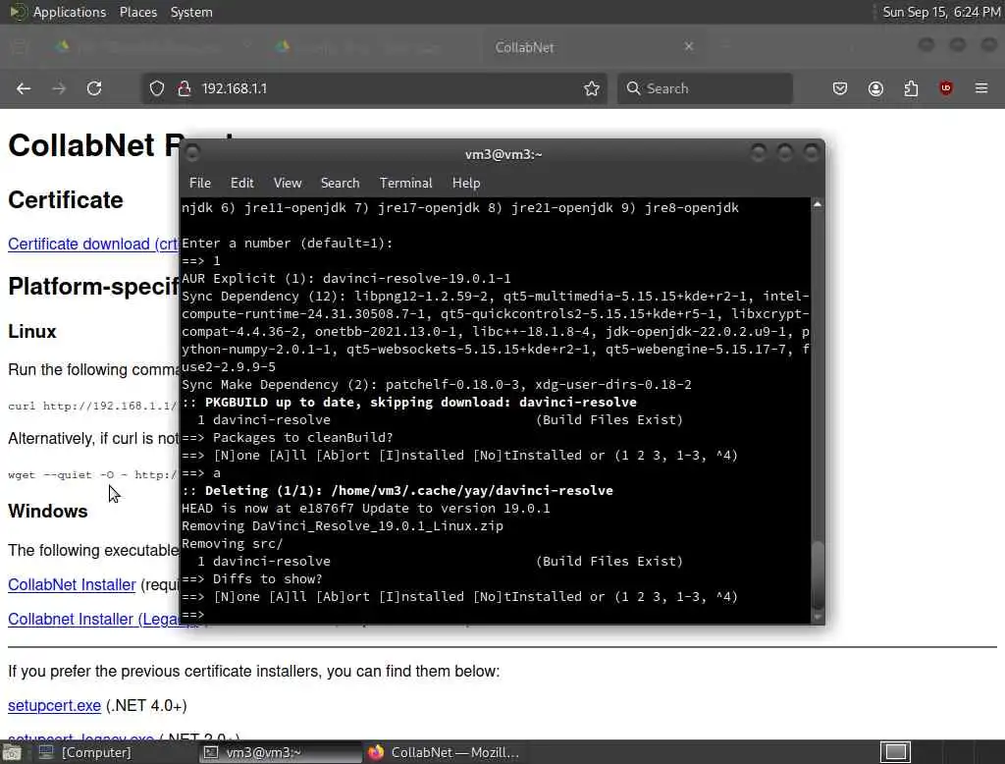Open the tracking protection shield icon
Screen dimensions: 1005x764
click(157, 88)
